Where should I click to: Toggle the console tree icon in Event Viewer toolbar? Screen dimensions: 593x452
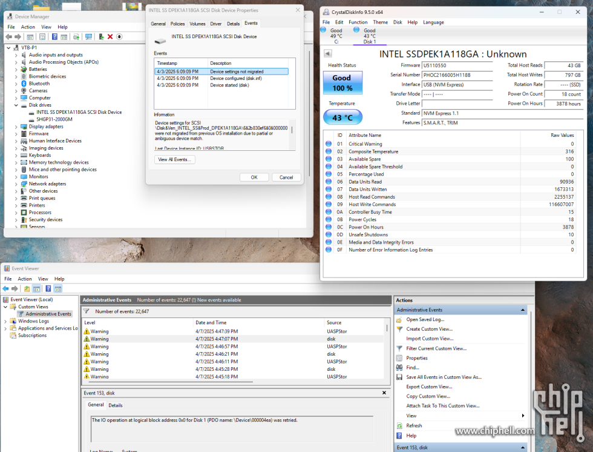point(36,289)
